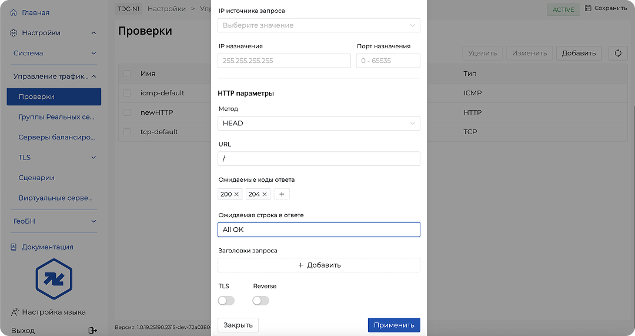Check the icmp-default row checkbox
635x336 pixels.
[127, 93]
